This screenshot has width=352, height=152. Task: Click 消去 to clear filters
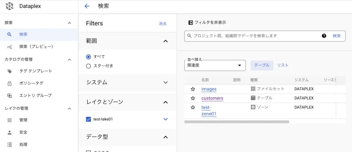pyautogui.click(x=163, y=24)
